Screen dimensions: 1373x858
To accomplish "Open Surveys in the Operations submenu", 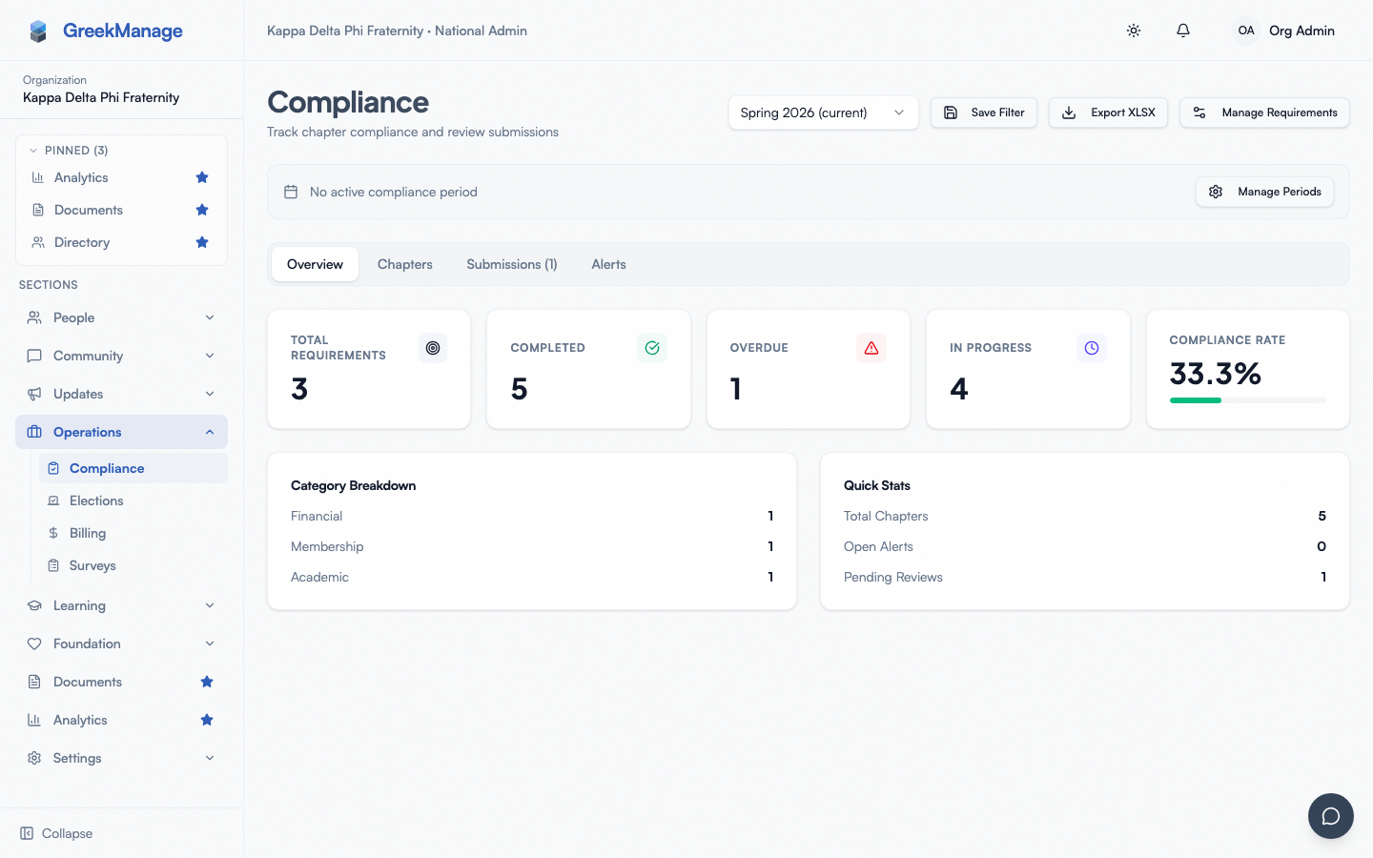I will pyautogui.click(x=133, y=565).
